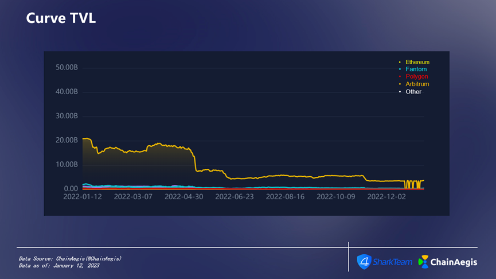Image resolution: width=496 pixels, height=279 pixels.
Task: Click the Data as of January 12 text
Action: pyautogui.click(x=59, y=266)
